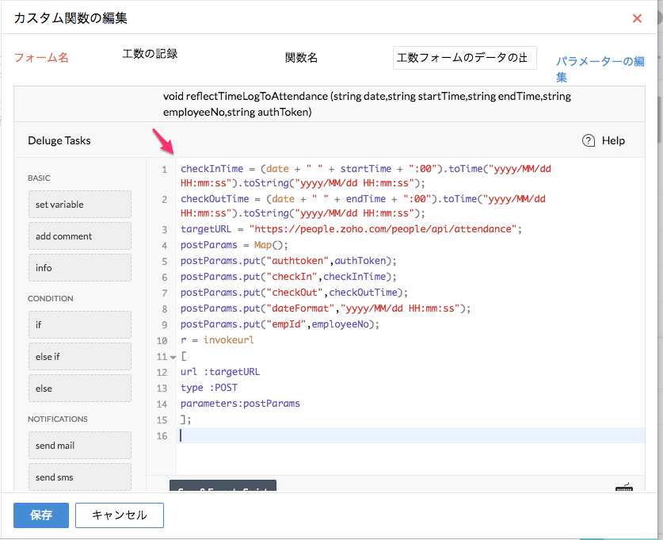The image size is (663, 540).
Task: Click the フォーム名 label
Action: point(41,58)
